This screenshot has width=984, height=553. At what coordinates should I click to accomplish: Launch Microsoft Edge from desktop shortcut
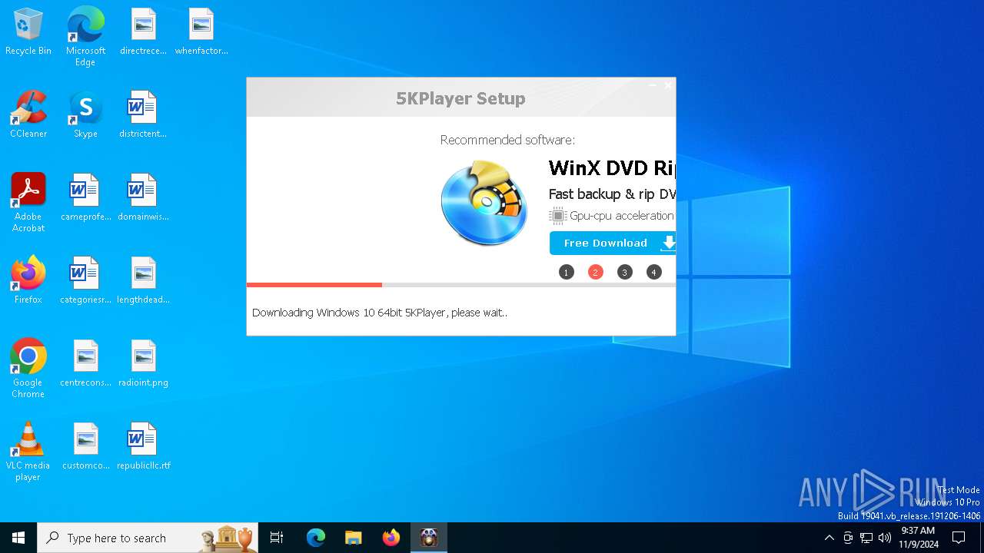tap(85, 36)
